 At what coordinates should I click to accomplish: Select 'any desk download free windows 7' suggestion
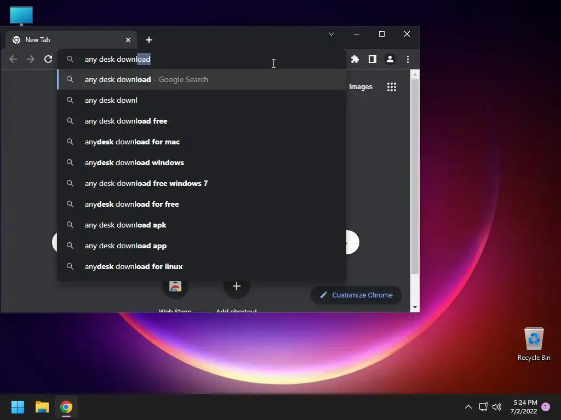(x=202, y=183)
